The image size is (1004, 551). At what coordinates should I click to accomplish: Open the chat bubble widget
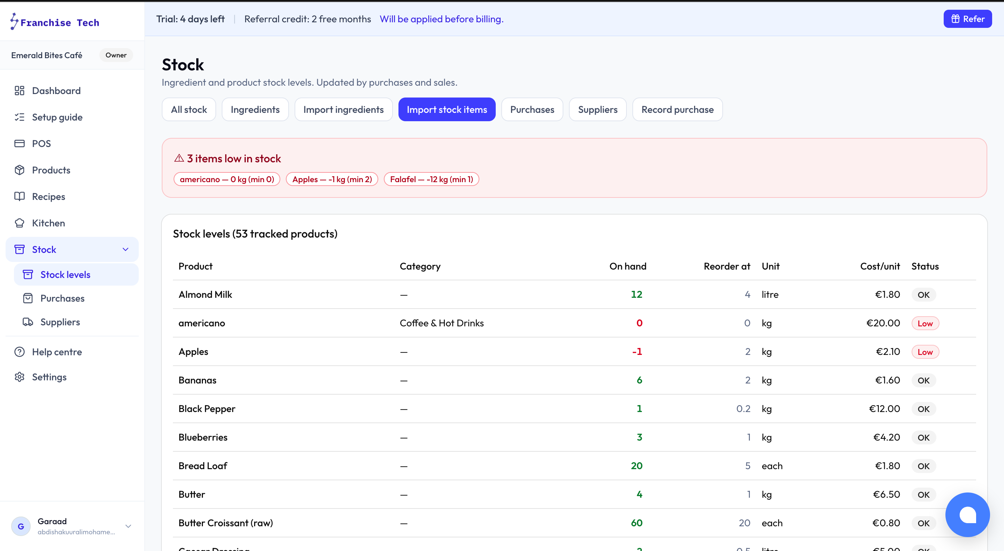(x=967, y=515)
